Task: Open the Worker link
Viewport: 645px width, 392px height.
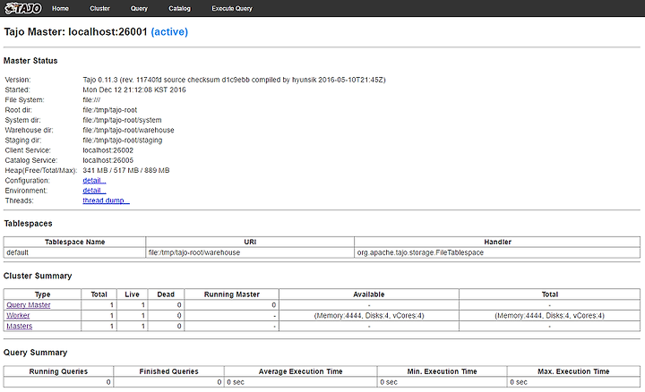Action: (18, 316)
